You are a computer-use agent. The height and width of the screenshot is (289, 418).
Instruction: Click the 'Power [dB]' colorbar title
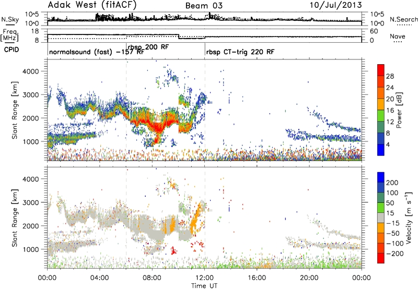(x=399, y=110)
